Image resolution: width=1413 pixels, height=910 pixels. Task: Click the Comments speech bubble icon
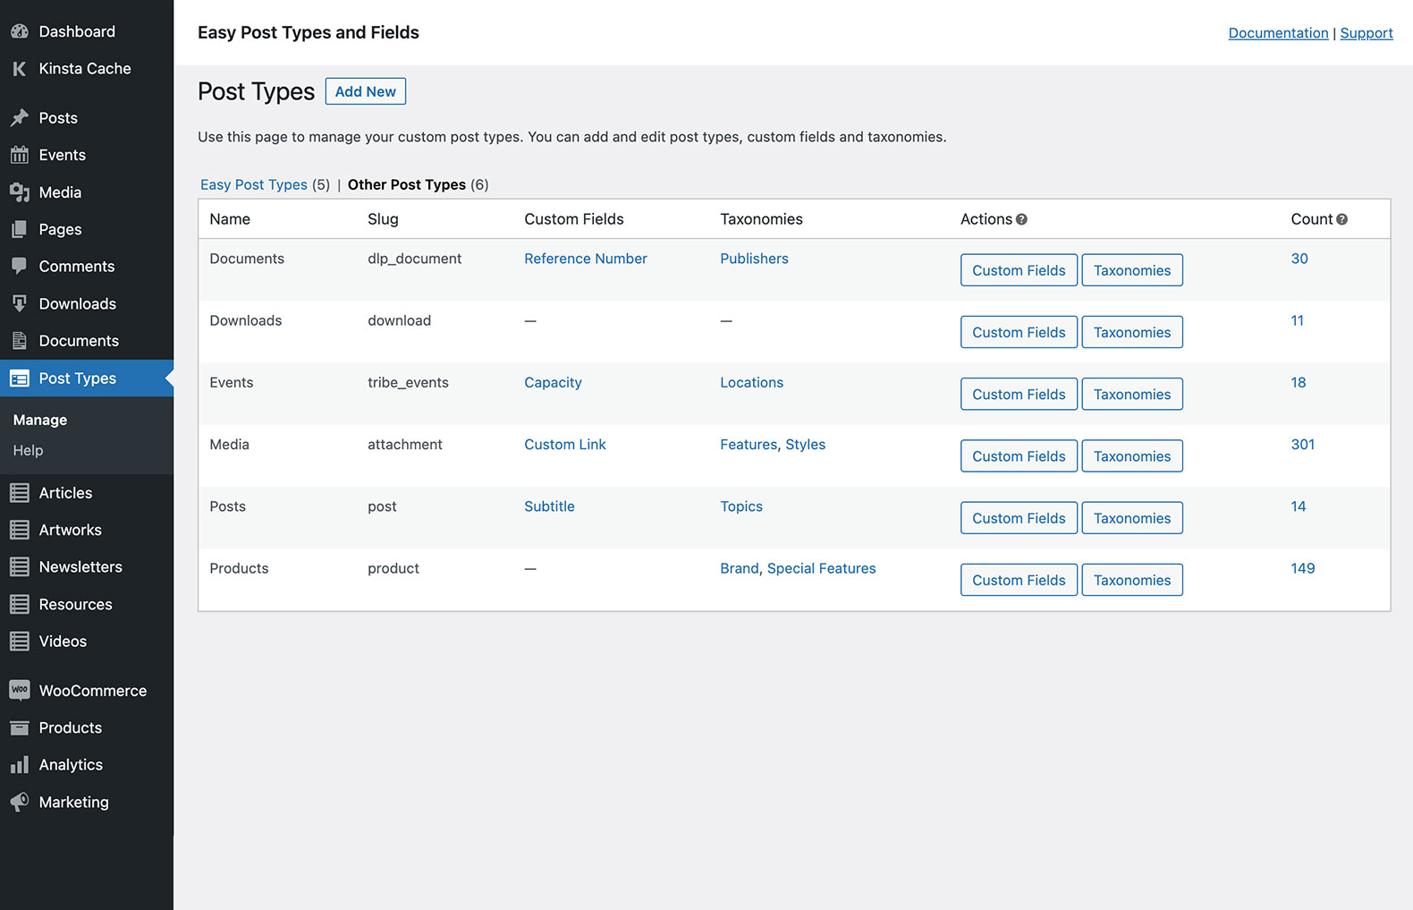coord(20,266)
